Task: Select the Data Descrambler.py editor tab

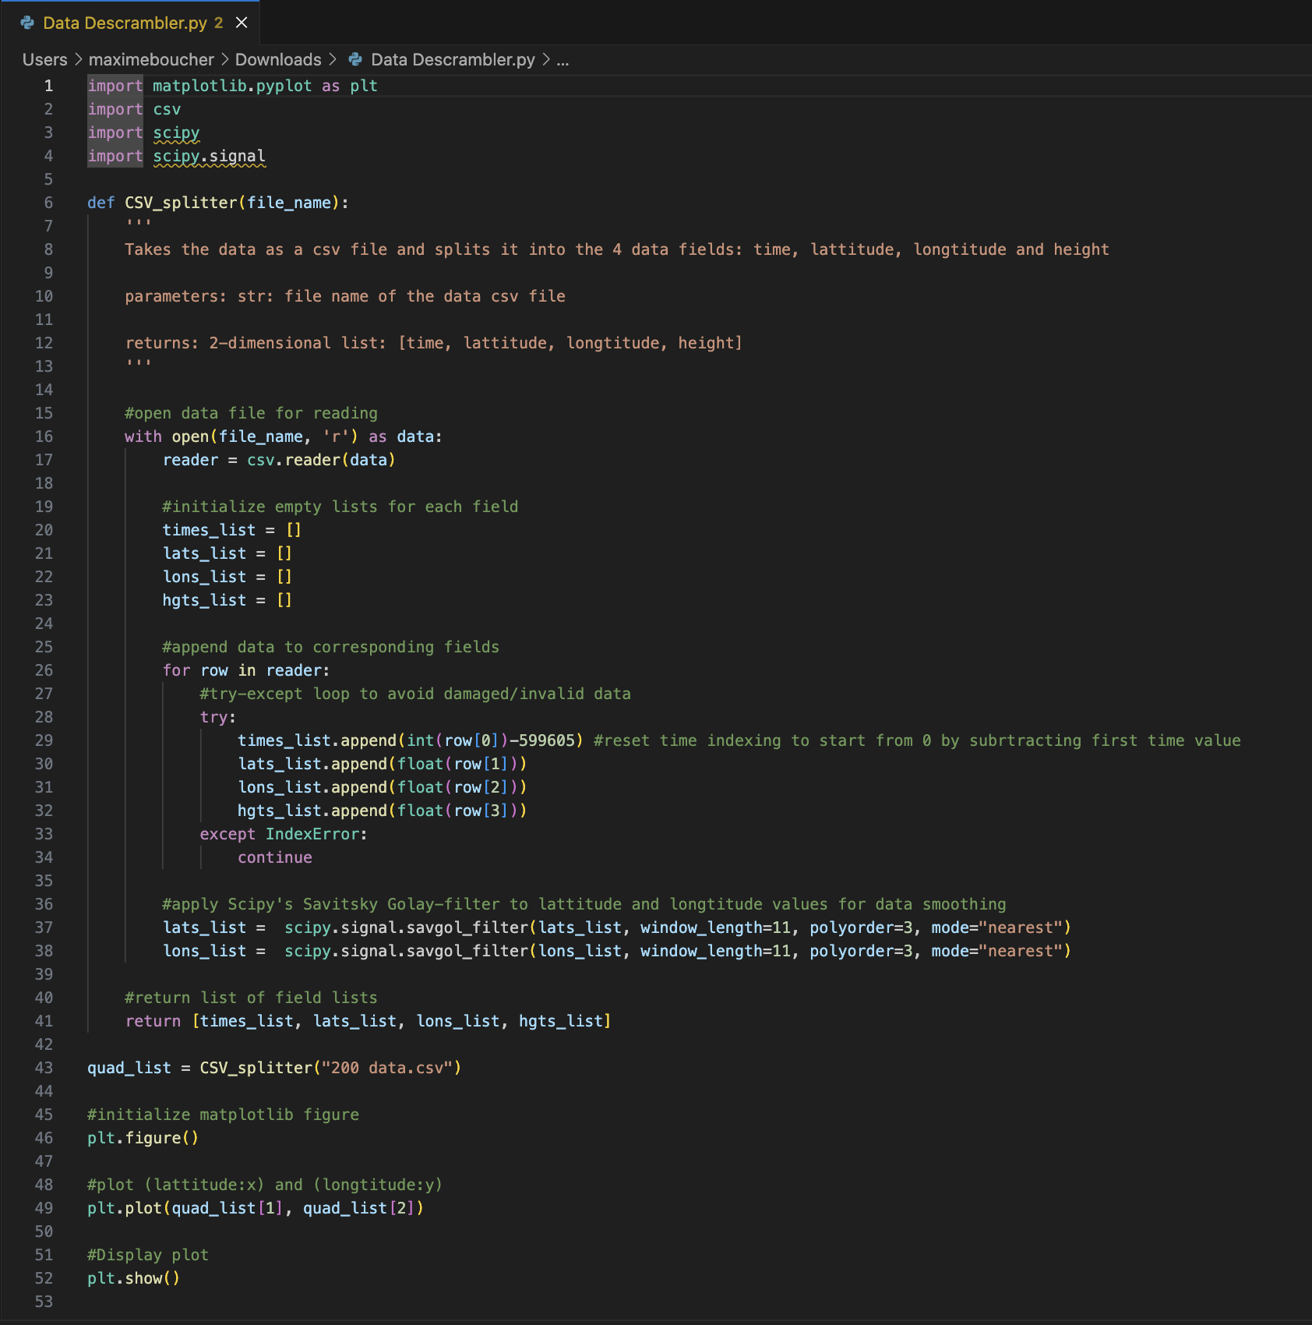Action: [x=129, y=23]
